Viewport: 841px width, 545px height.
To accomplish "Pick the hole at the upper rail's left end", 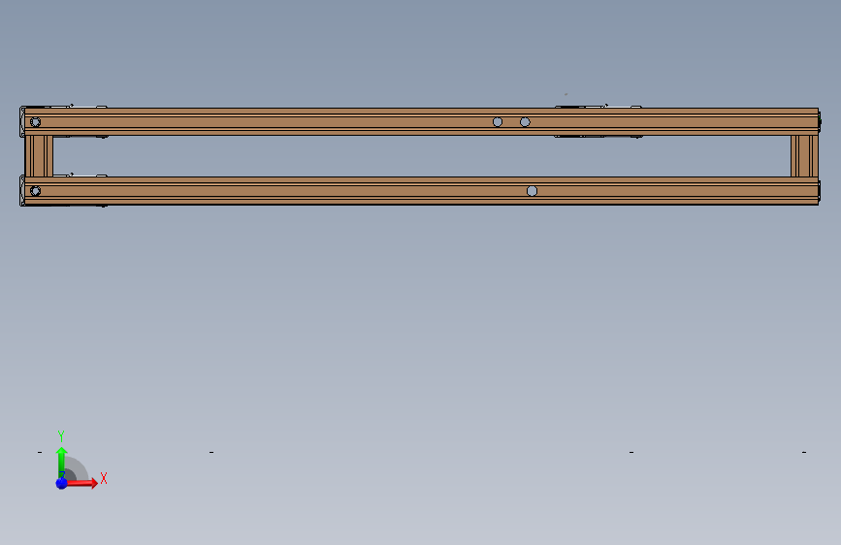I will coord(35,122).
